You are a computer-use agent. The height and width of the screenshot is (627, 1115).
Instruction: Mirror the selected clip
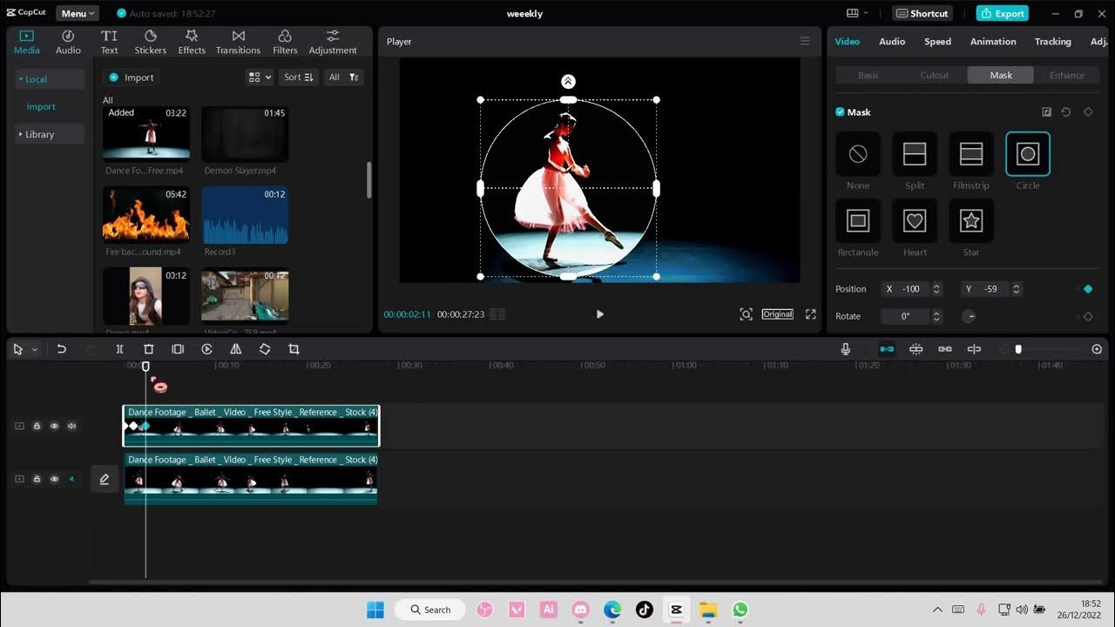click(x=235, y=349)
